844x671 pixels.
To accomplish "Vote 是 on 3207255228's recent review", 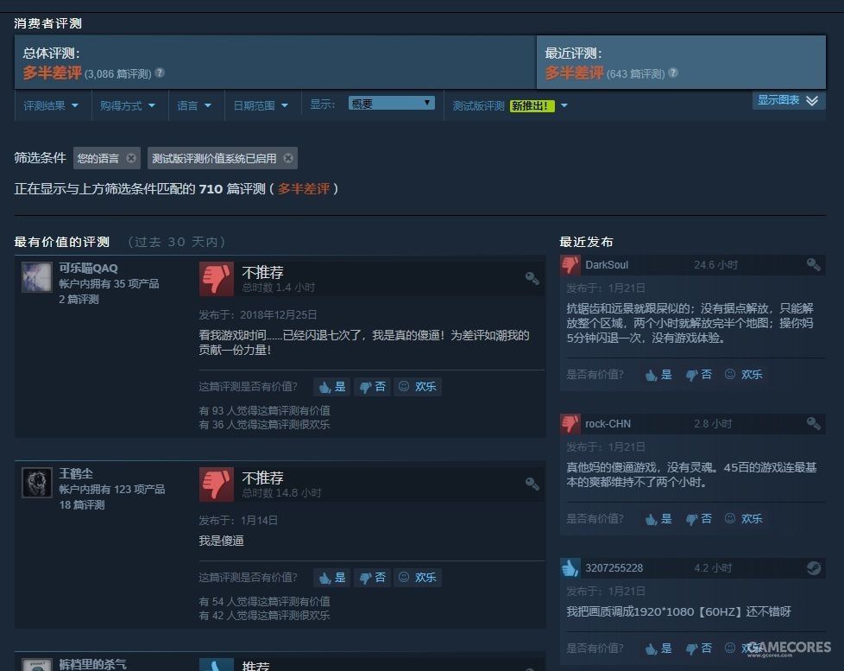I will coord(658,649).
